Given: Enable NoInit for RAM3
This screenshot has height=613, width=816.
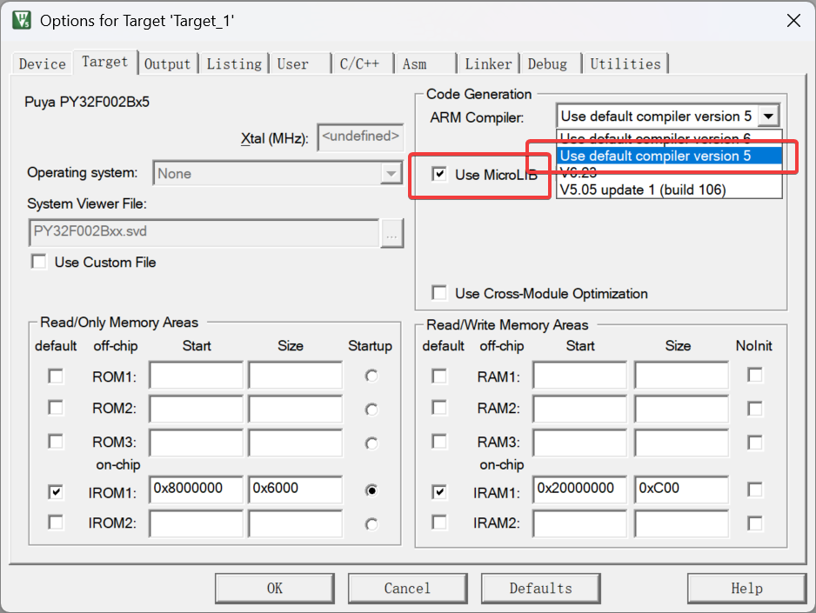Looking at the screenshot, I should [x=754, y=442].
